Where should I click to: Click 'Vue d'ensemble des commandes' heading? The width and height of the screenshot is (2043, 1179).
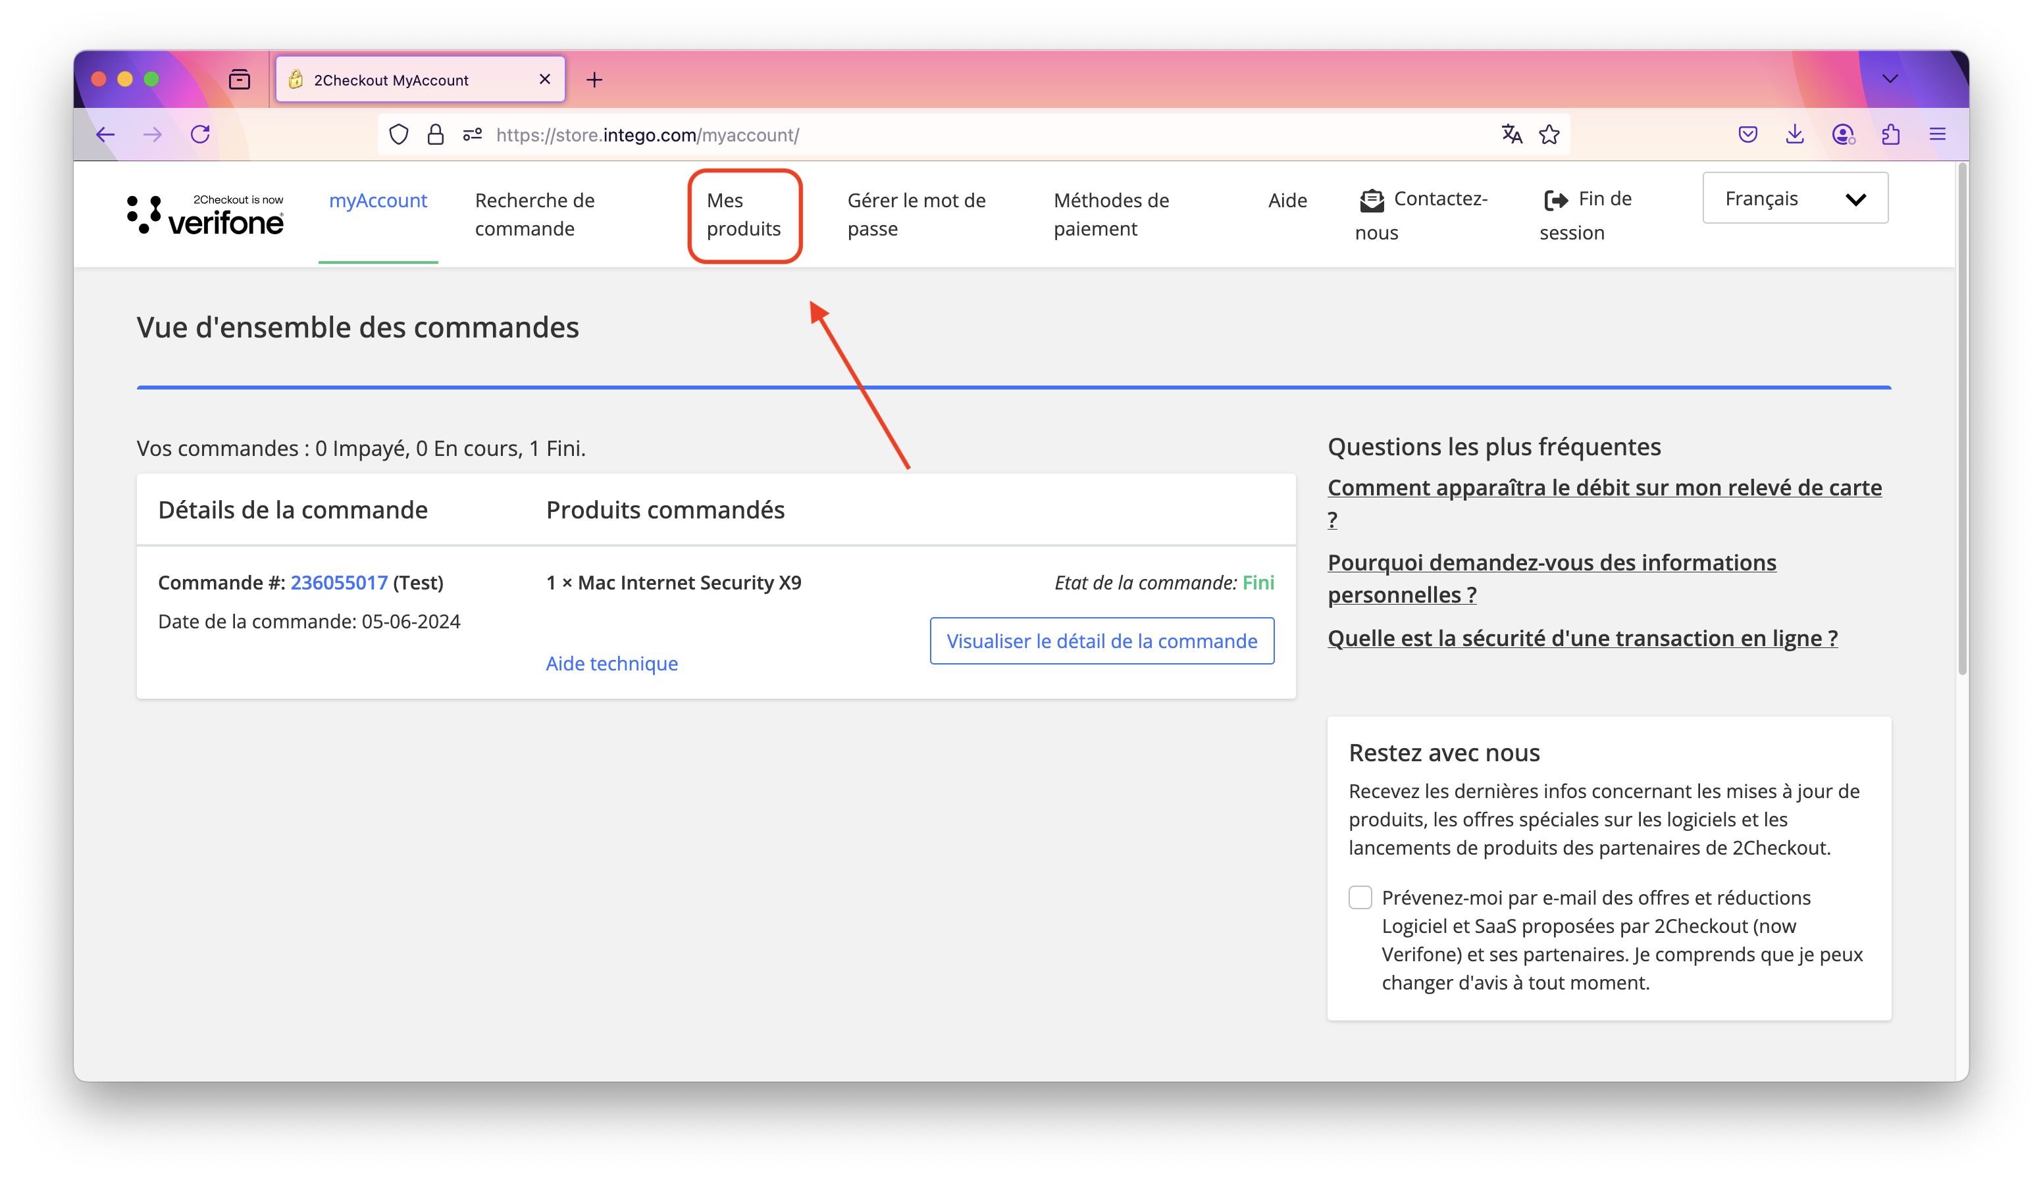pos(357,327)
